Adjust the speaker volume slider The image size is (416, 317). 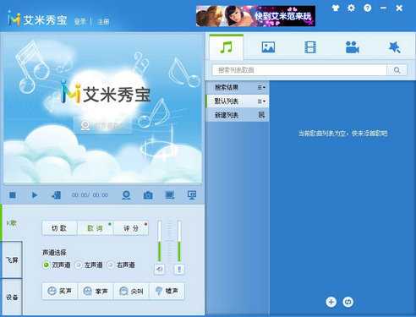tap(160, 241)
